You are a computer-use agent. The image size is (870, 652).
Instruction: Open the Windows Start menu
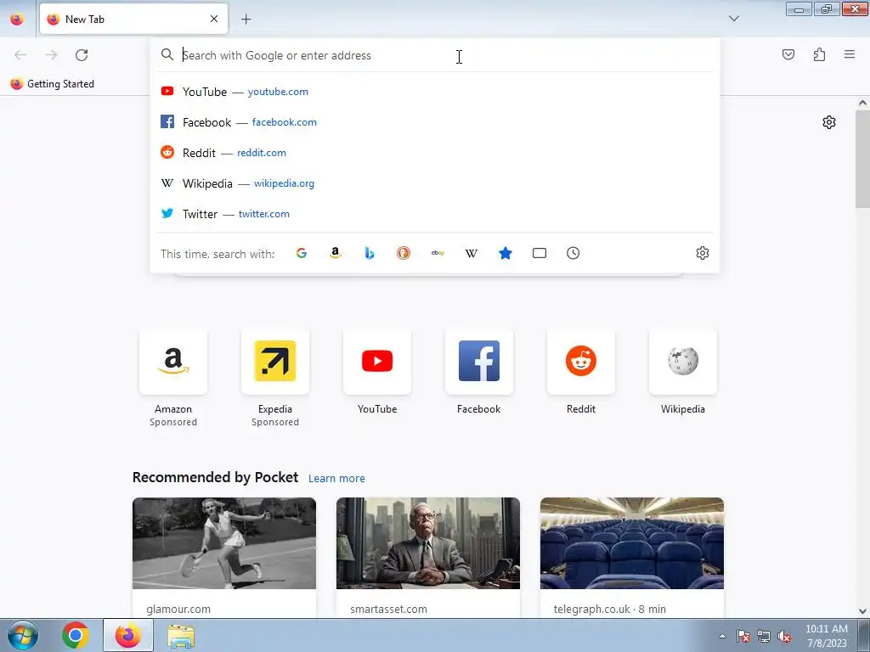click(x=23, y=635)
